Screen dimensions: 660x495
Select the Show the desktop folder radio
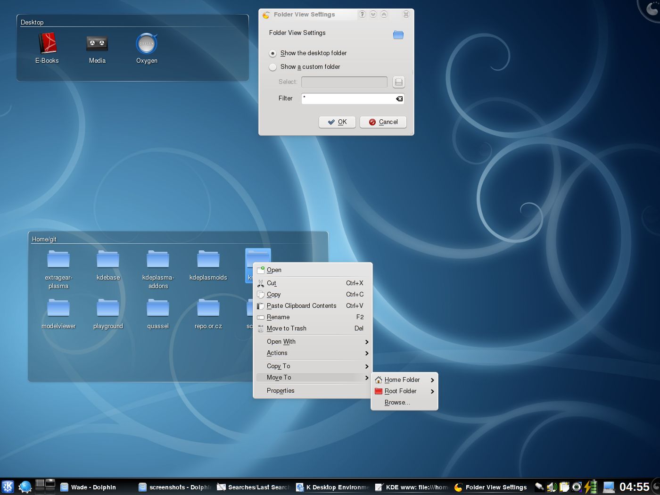(x=272, y=53)
